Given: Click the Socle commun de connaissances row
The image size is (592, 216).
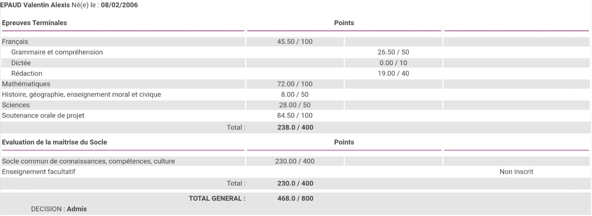Looking at the screenshot, I should click(x=88, y=161).
